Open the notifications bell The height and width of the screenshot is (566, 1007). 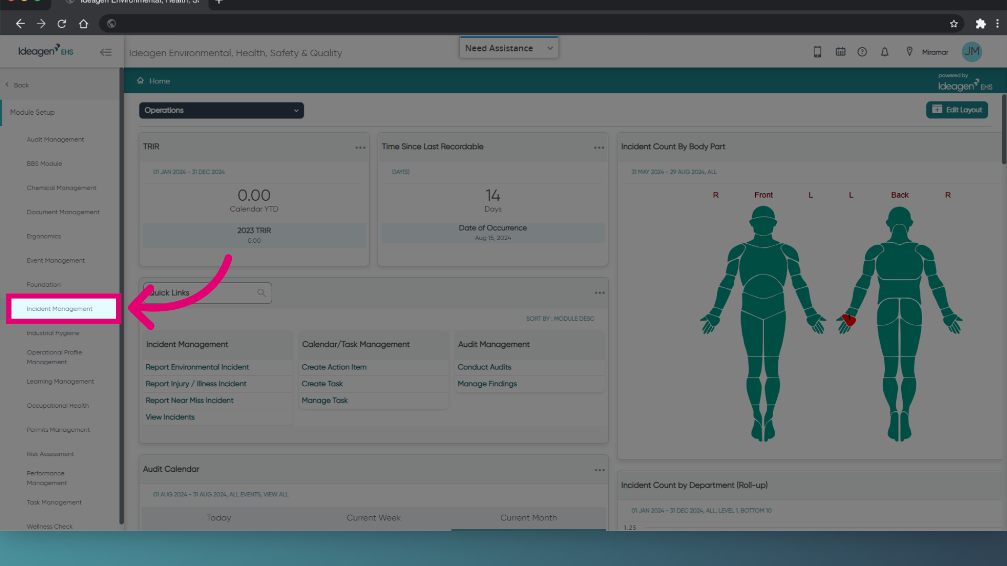[885, 52]
